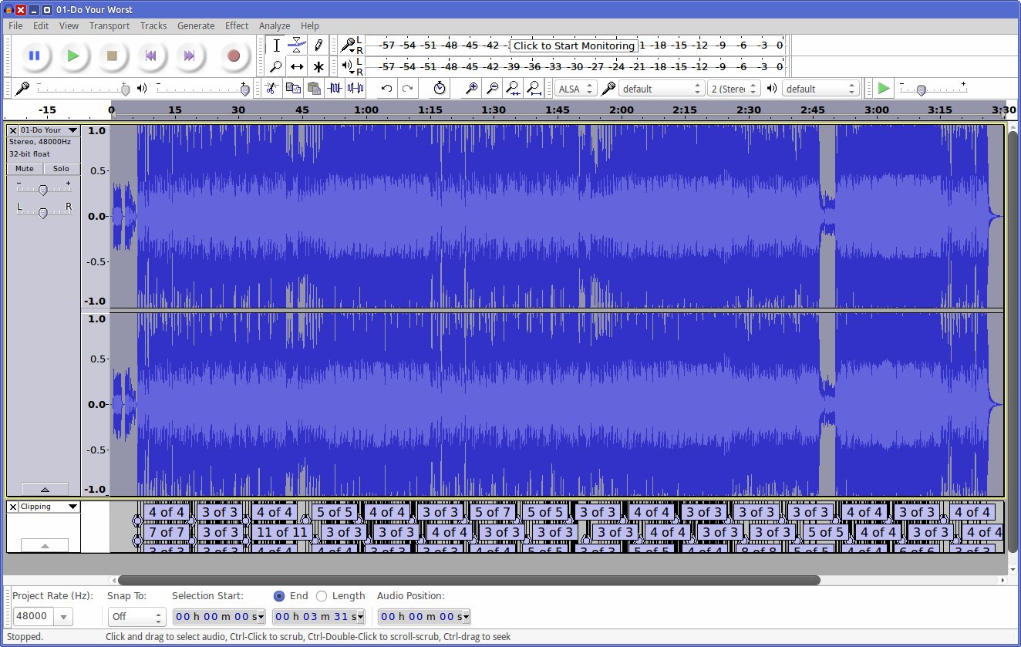Click the Undo arrow icon
Screen dimensions: 1021x647
click(387, 89)
